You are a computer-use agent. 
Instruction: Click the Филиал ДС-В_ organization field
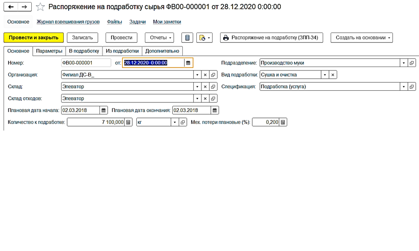tap(127, 75)
